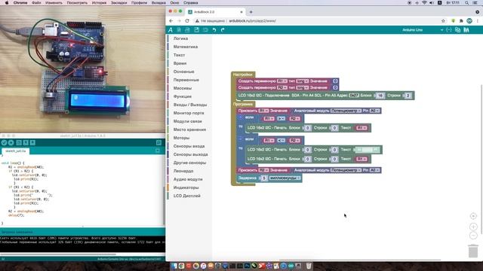Open Потенциометр dropdown in first assign block
483x271 pixels.
346,111
